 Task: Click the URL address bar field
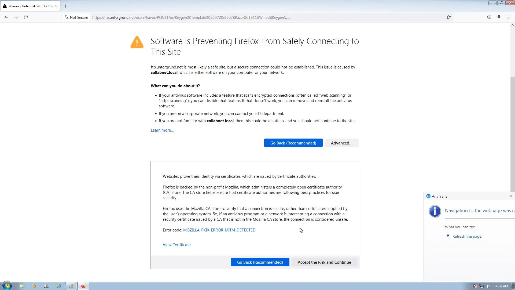coord(241,17)
